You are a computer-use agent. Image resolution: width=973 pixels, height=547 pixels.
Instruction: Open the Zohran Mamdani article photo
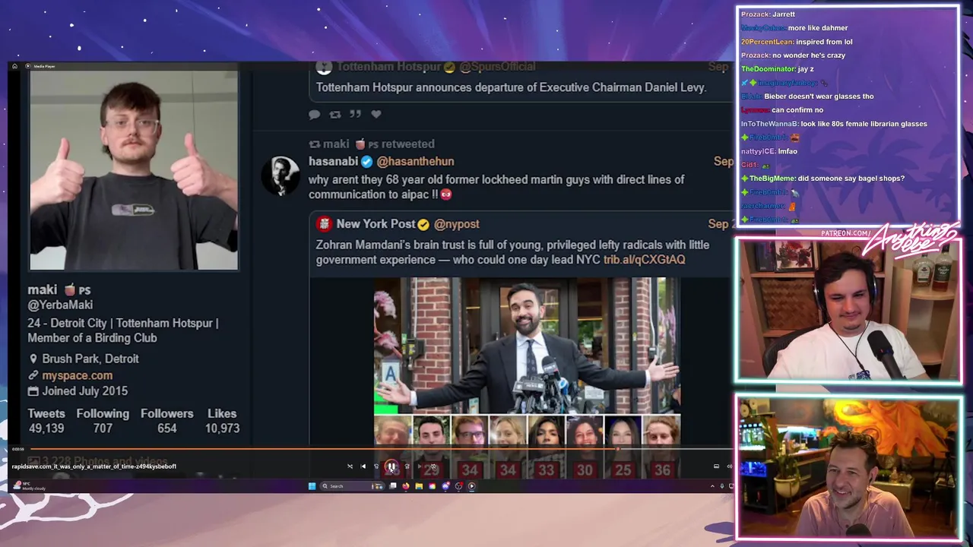pos(527,346)
